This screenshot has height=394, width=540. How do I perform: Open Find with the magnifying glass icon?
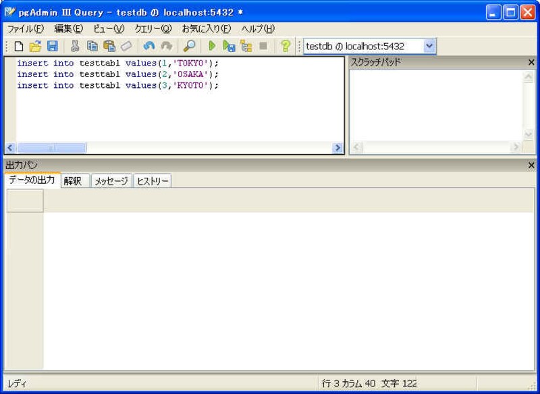pos(190,47)
